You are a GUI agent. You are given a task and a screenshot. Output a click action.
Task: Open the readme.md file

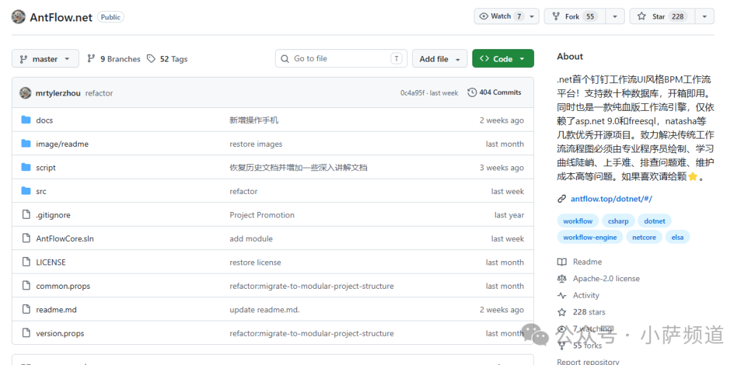coord(56,310)
